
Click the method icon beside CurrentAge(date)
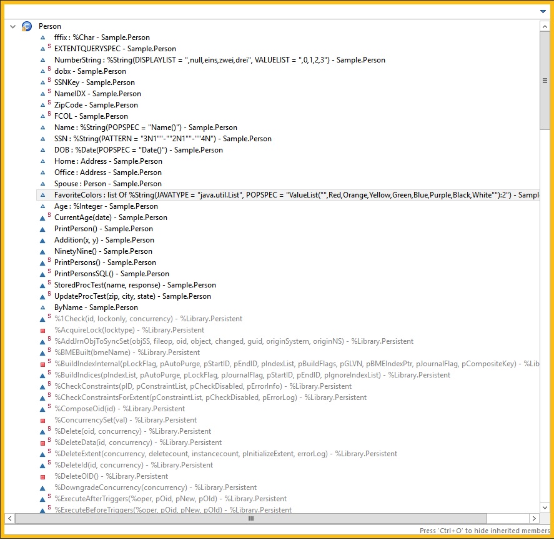(42, 218)
